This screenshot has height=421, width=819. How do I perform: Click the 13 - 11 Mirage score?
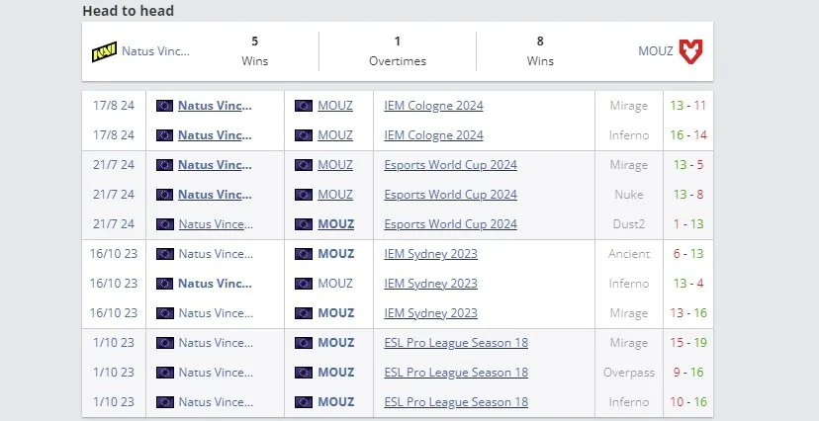pyautogui.click(x=687, y=106)
